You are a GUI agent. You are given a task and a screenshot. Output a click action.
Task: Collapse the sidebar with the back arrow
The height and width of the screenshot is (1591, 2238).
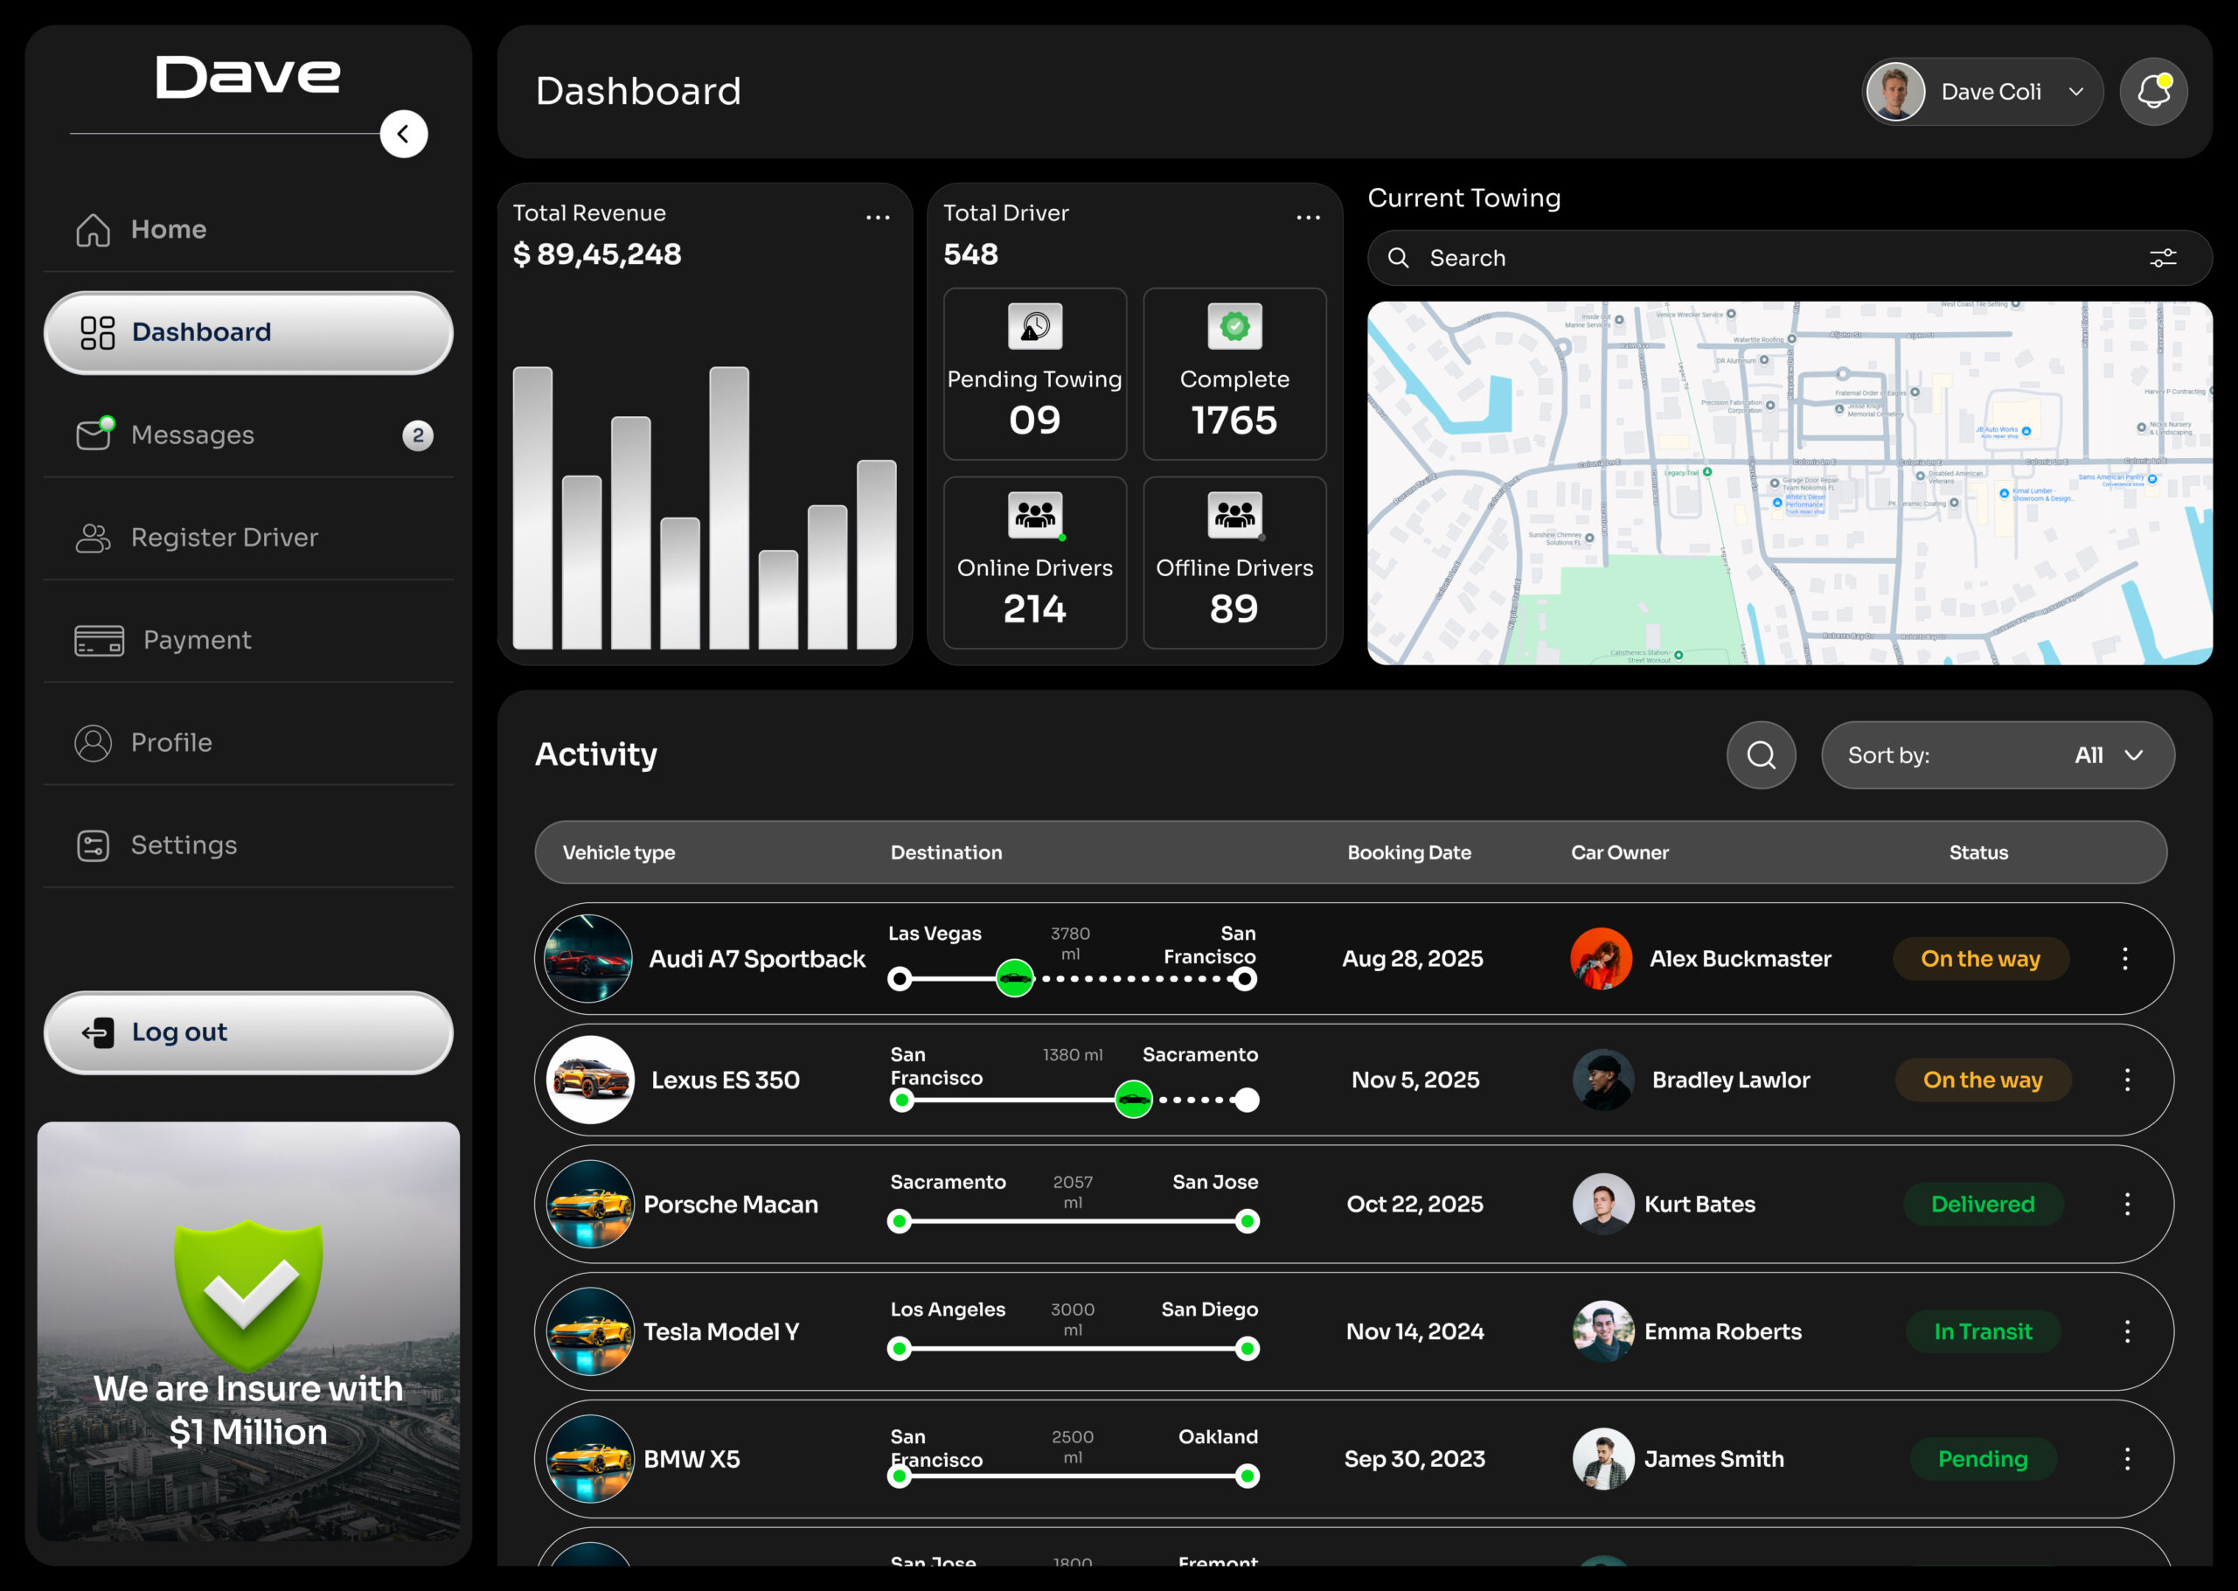click(404, 135)
